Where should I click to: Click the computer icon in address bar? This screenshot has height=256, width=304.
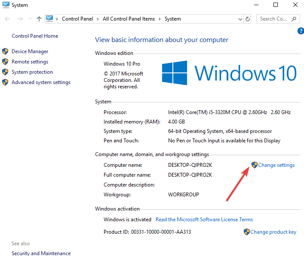click(x=49, y=19)
